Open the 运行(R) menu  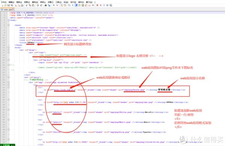coord(73,2)
